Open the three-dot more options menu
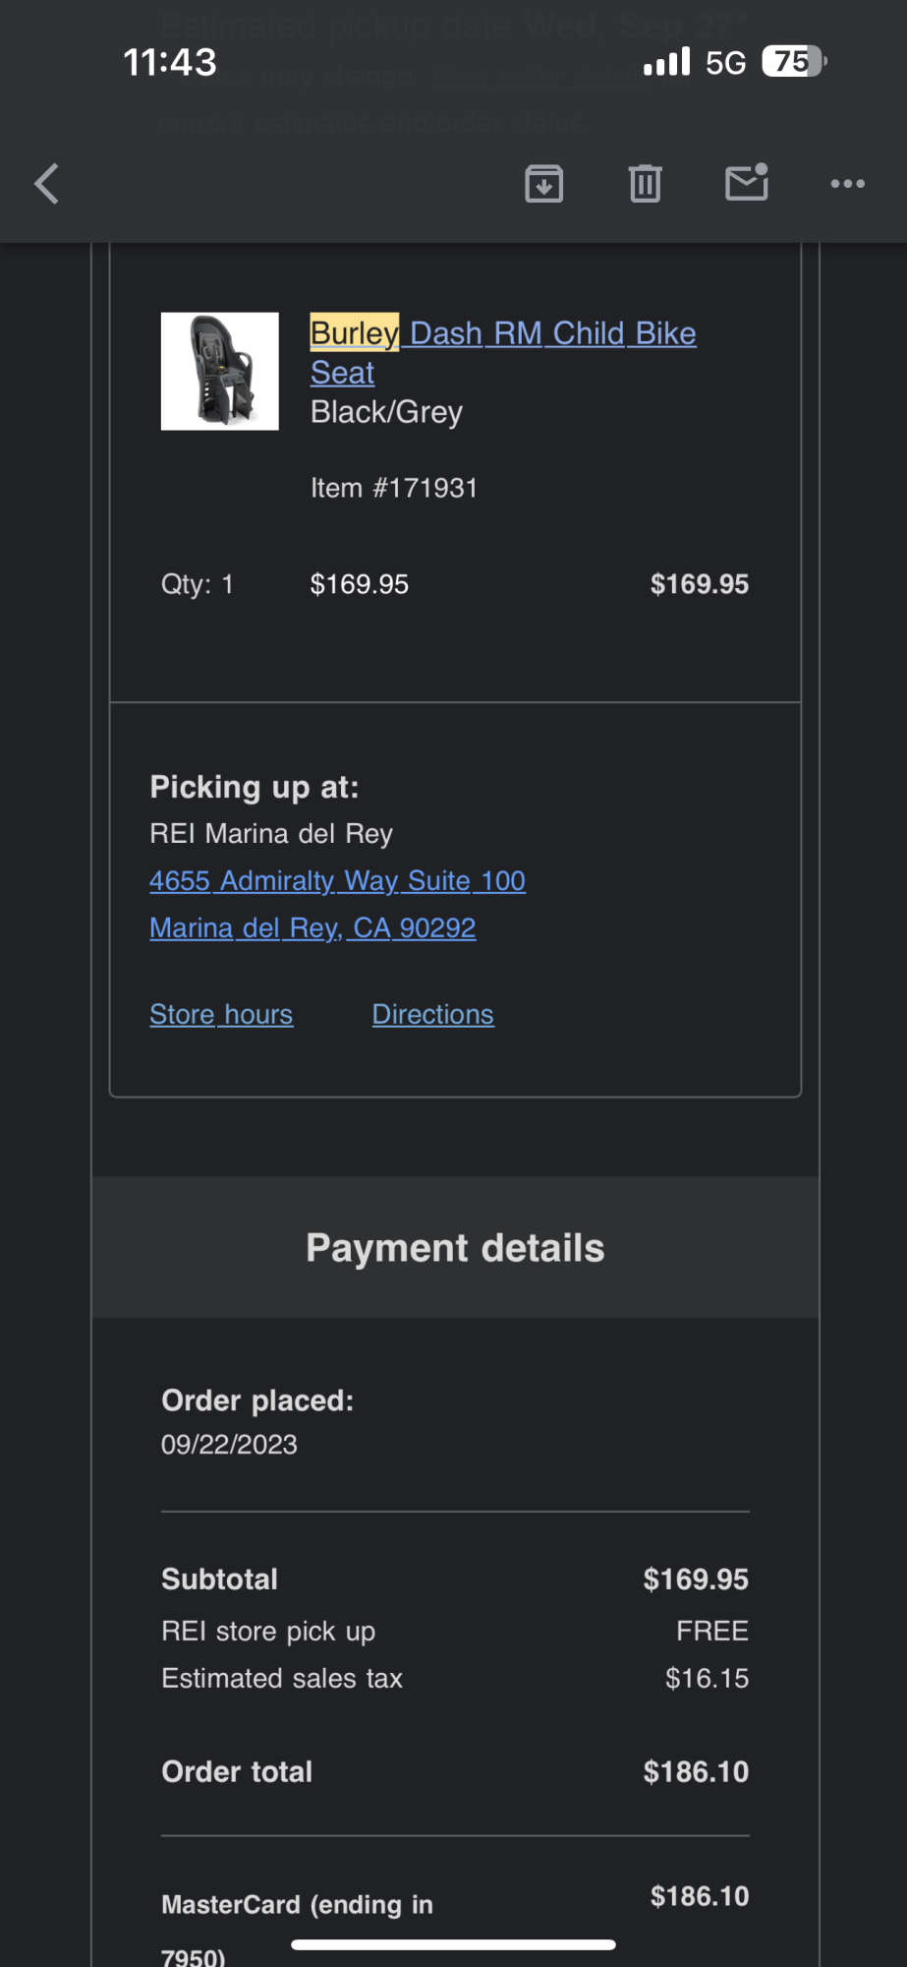The height and width of the screenshot is (1967, 907). coord(847,184)
